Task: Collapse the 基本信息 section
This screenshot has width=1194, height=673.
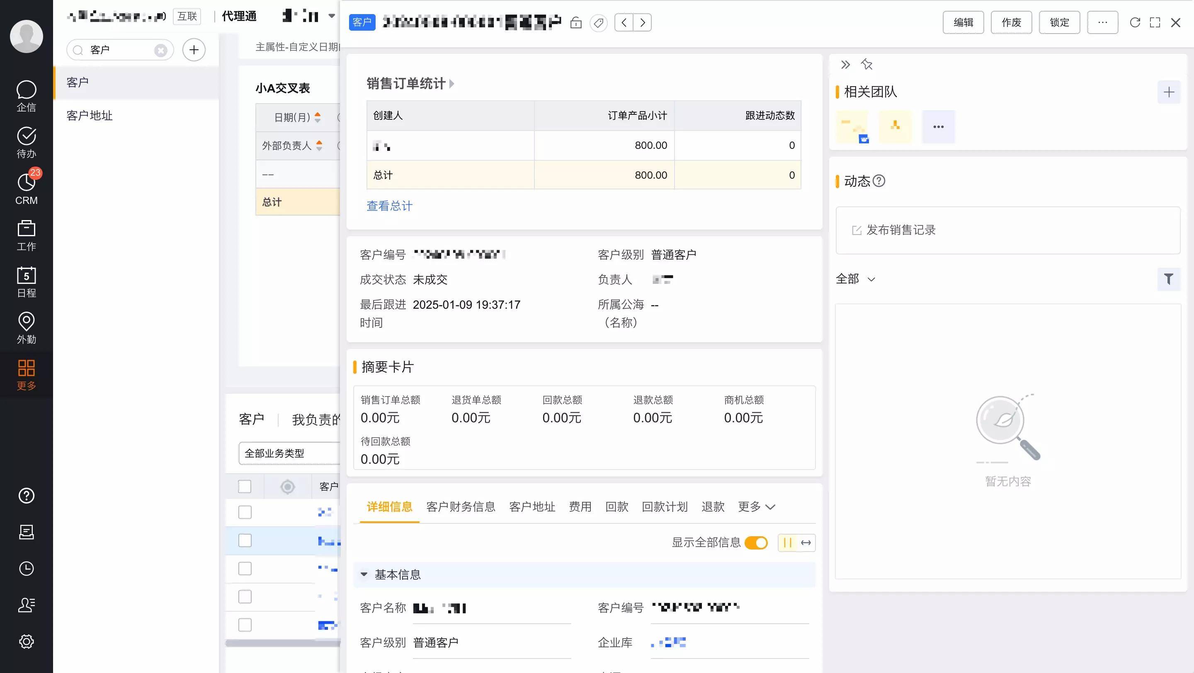Action: pos(364,574)
